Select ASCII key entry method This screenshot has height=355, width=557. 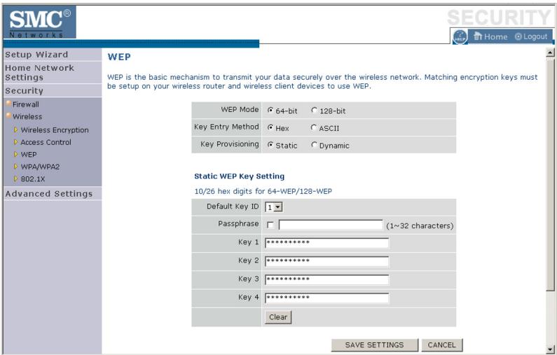[313, 127]
